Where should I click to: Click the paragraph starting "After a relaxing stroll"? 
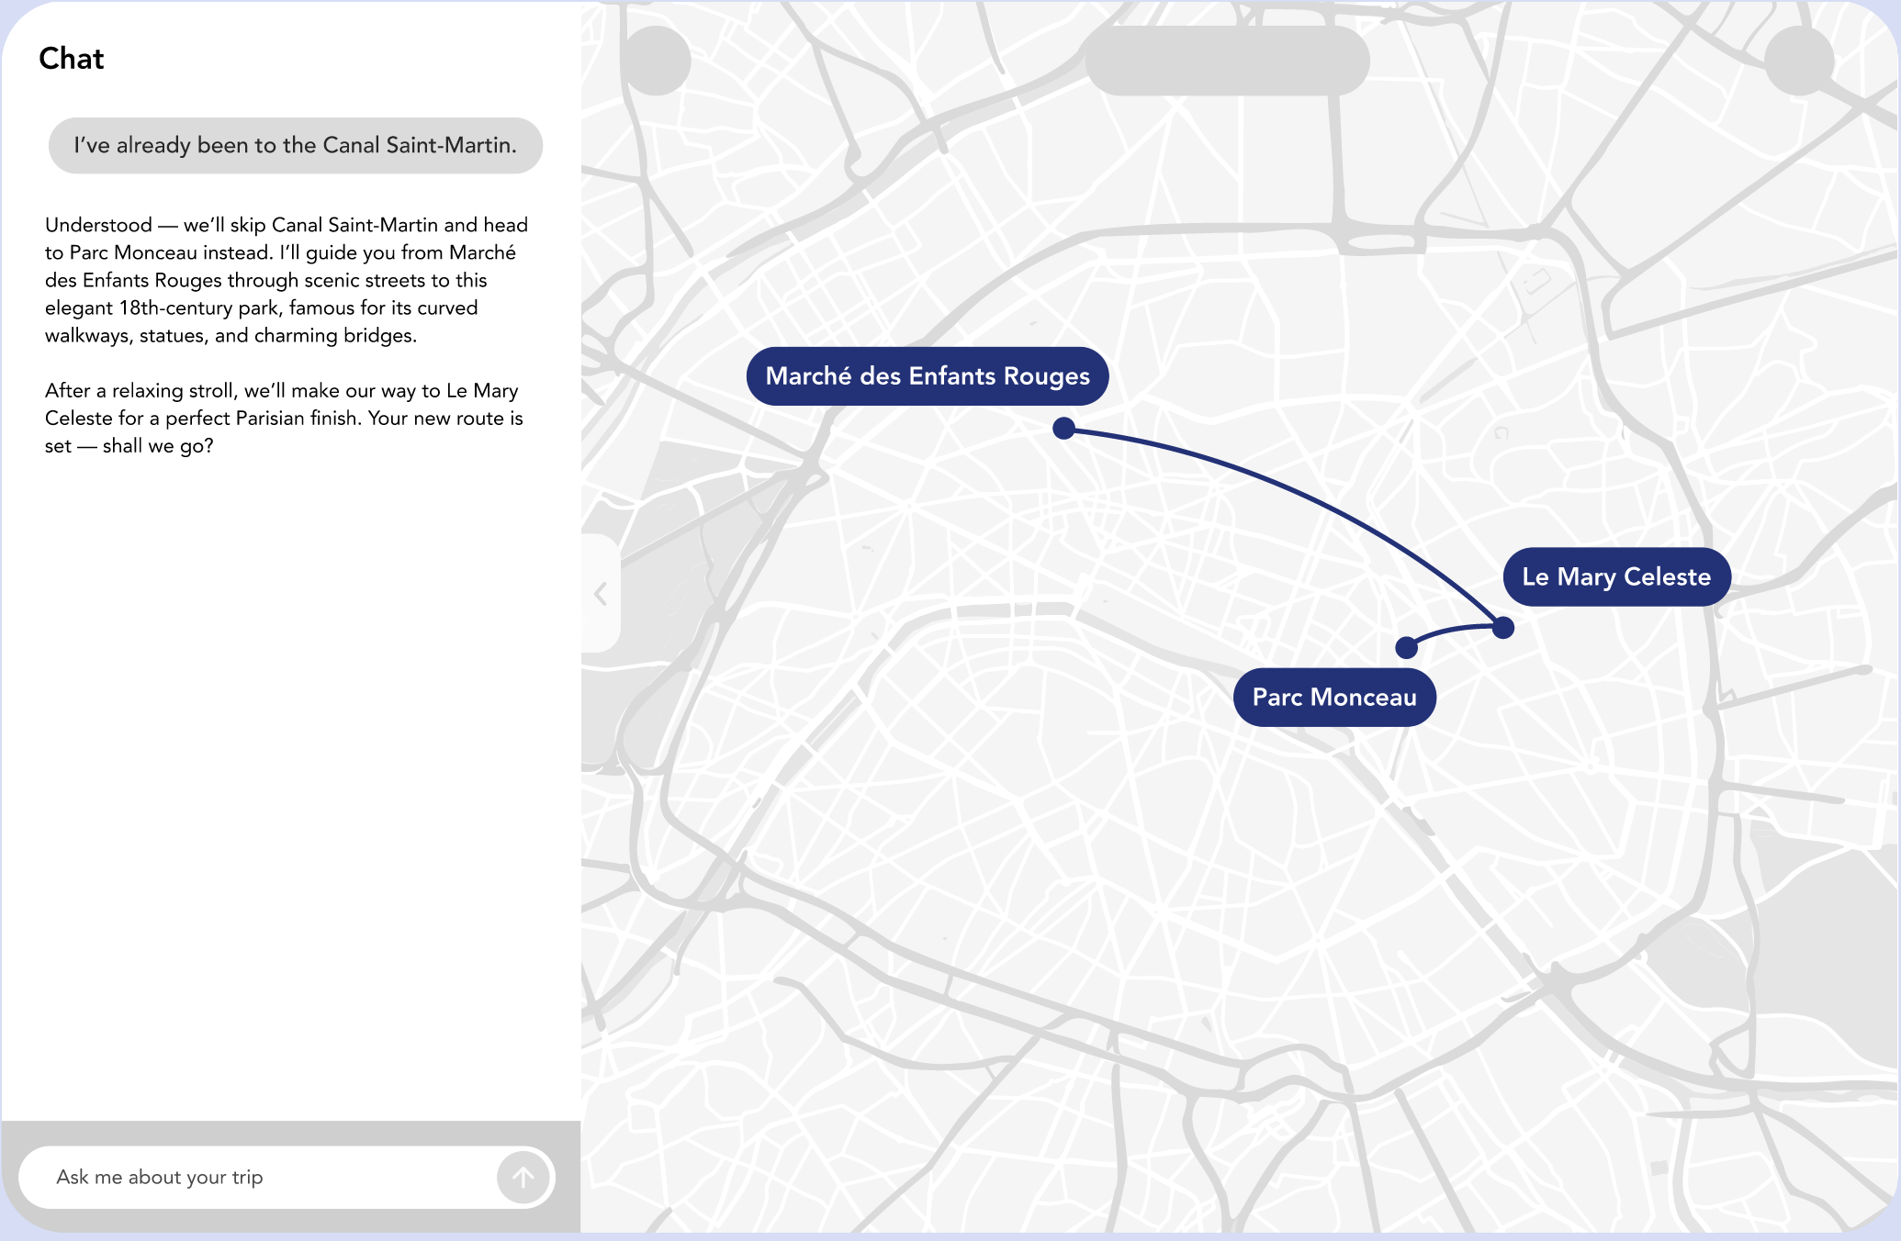click(284, 418)
